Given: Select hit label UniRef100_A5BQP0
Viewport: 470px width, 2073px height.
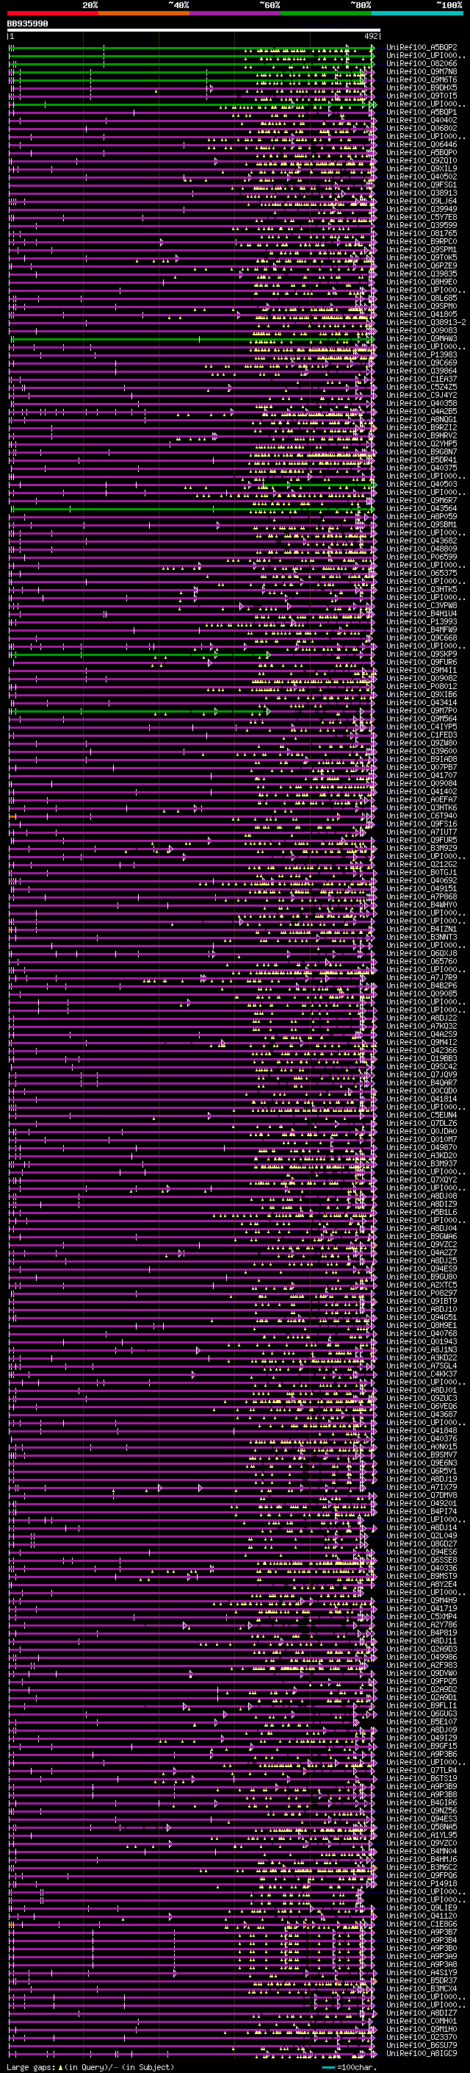Looking at the screenshot, I should pos(422,152).
